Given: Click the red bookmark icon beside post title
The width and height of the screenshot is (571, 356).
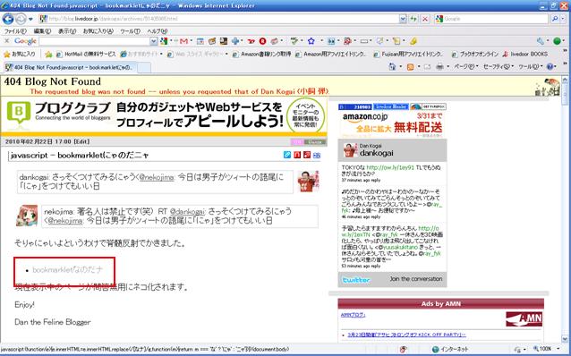Looking at the screenshot, I should [297, 155].
